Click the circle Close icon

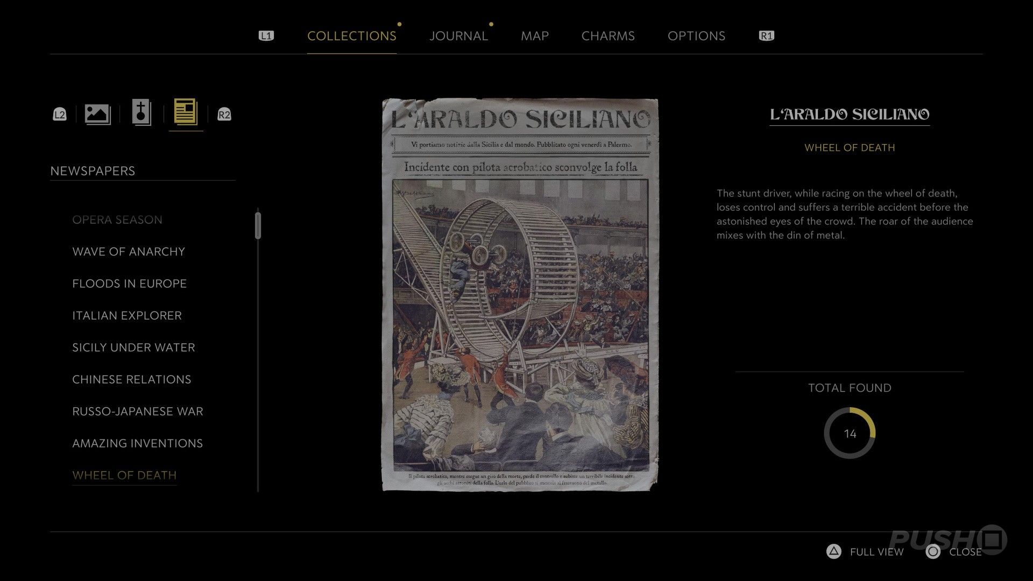pyautogui.click(x=933, y=551)
